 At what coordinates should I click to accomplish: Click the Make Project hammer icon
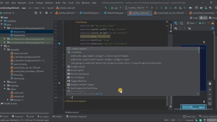tap(106, 8)
